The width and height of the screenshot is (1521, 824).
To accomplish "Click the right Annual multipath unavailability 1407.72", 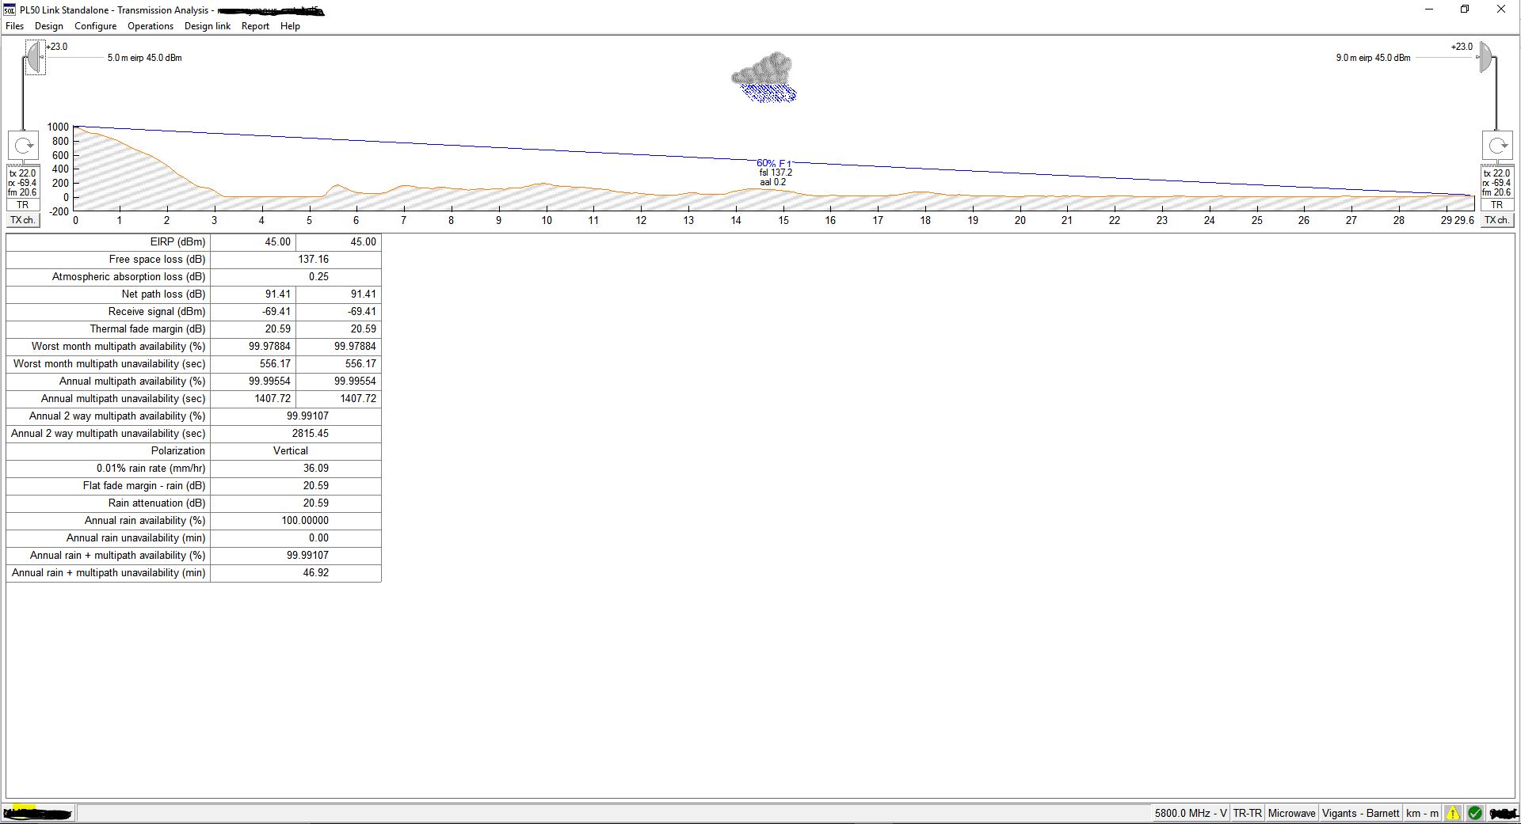I will (x=358, y=398).
